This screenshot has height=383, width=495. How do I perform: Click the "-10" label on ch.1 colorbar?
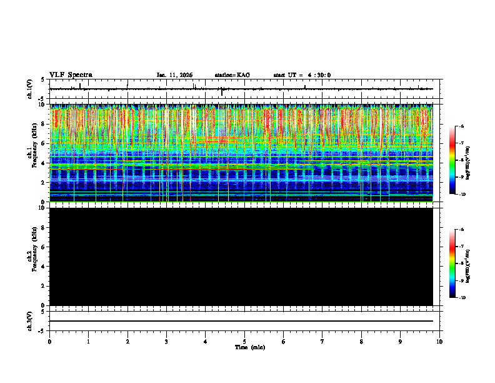[x=462, y=195]
